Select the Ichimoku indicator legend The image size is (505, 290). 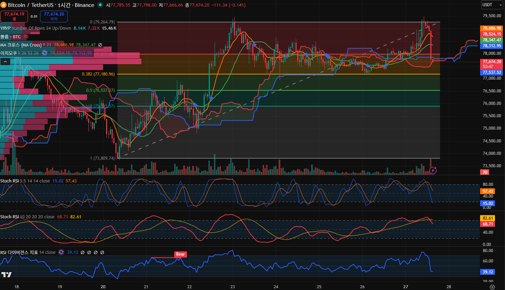pyautogui.click(x=19, y=53)
